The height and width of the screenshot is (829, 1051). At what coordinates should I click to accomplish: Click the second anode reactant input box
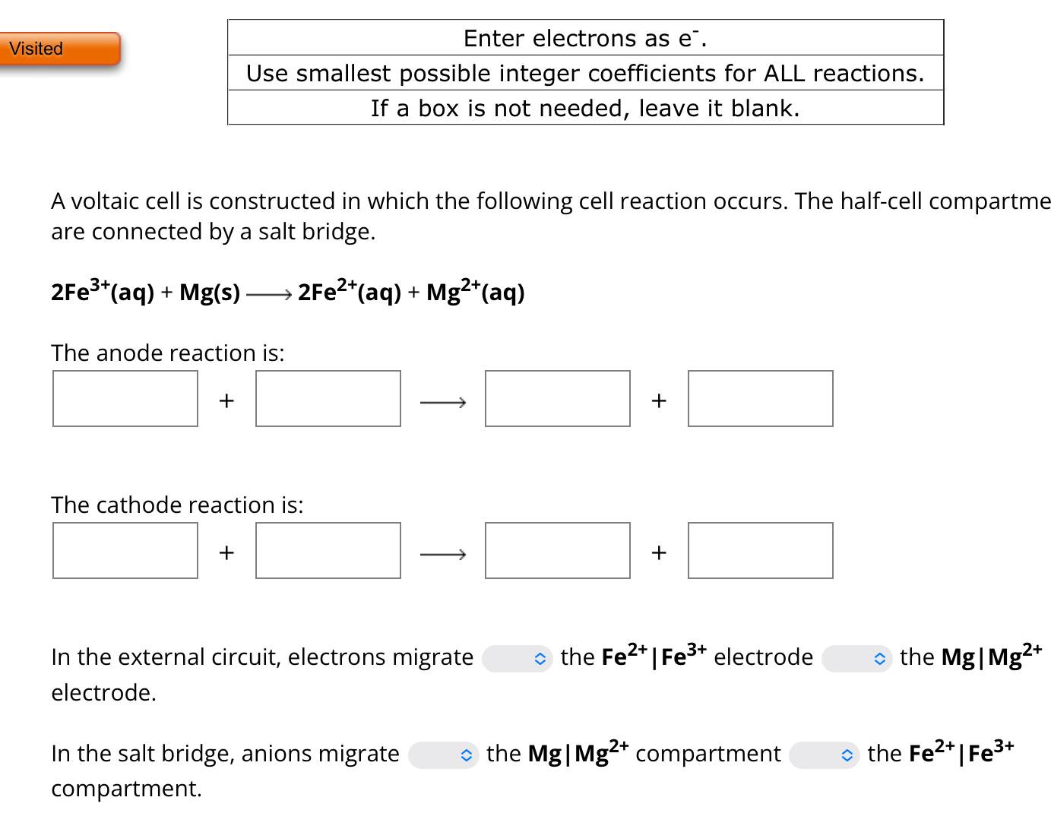[328, 398]
